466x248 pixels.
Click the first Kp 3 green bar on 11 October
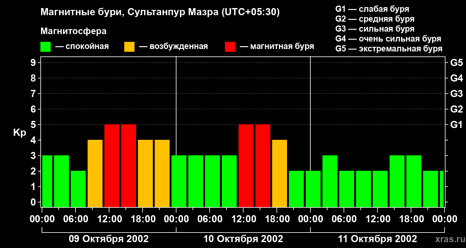[x=330, y=181]
